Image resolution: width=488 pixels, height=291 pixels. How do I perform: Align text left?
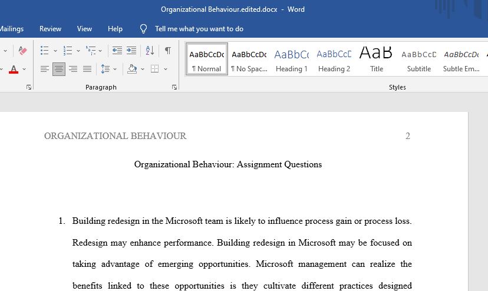45,69
